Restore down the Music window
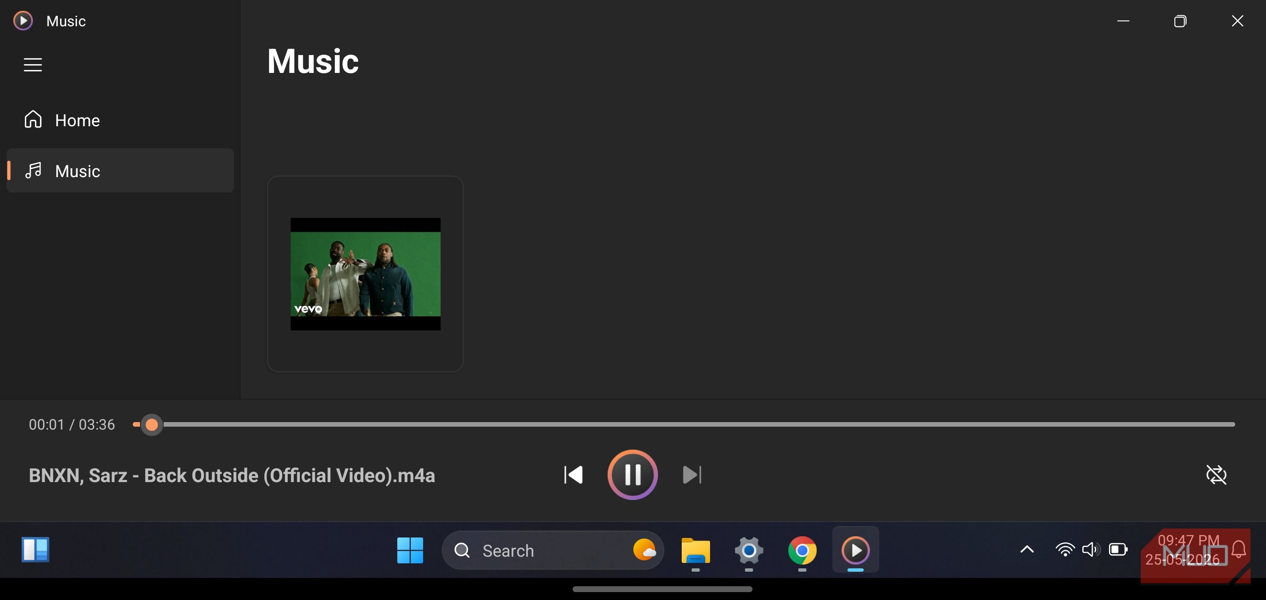 pyautogui.click(x=1180, y=21)
